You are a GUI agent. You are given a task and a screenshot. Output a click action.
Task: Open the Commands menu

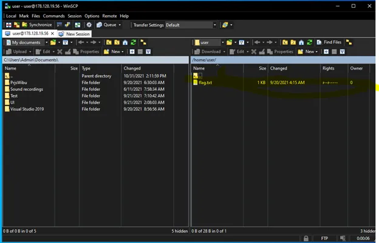point(53,16)
